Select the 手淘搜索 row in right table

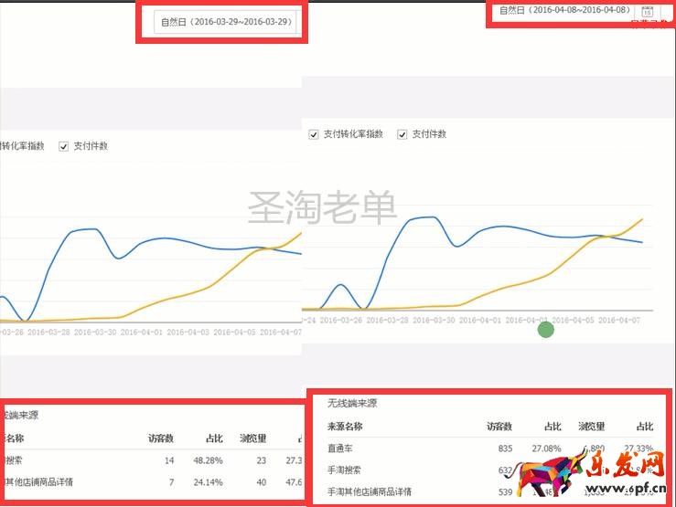click(345, 470)
